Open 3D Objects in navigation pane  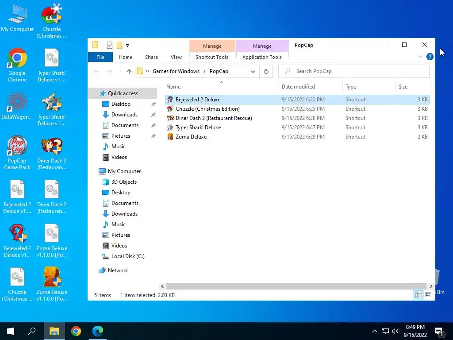[x=124, y=182]
